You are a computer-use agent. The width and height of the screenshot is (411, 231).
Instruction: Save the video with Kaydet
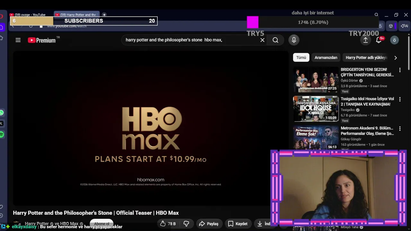[x=238, y=224]
